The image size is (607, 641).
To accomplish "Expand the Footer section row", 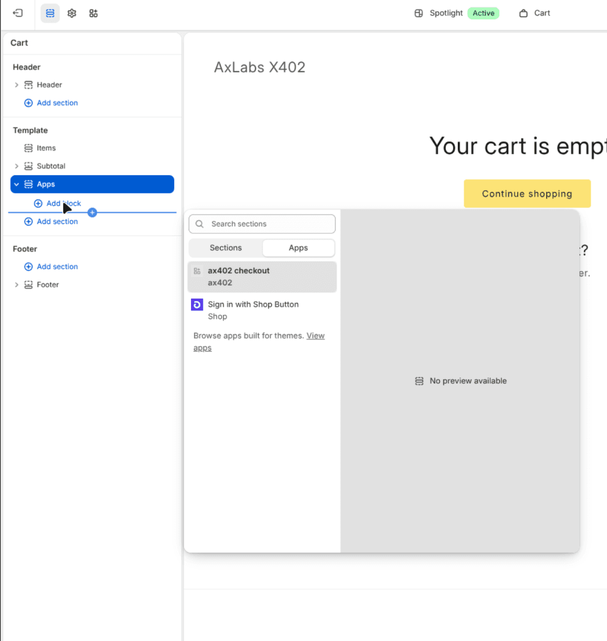I will pos(16,285).
